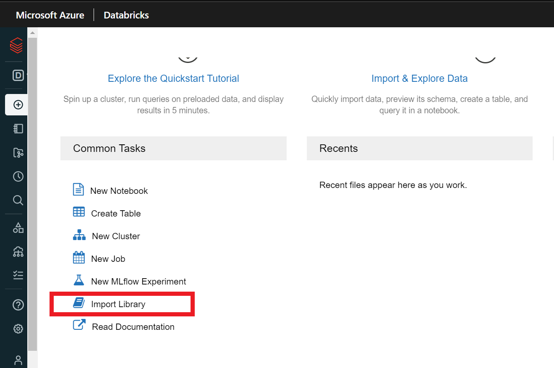Click the Microsoft Azure header label
Image resolution: width=554 pixels, height=368 pixels.
click(50, 15)
